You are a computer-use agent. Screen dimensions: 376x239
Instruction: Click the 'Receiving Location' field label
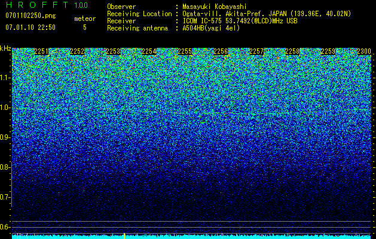coord(139,14)
